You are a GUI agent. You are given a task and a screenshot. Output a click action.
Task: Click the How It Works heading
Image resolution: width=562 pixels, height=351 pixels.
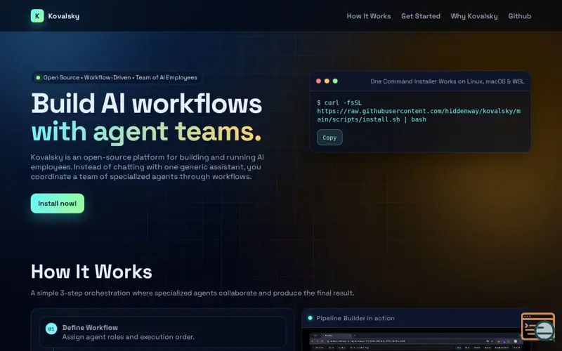[91, 272]
